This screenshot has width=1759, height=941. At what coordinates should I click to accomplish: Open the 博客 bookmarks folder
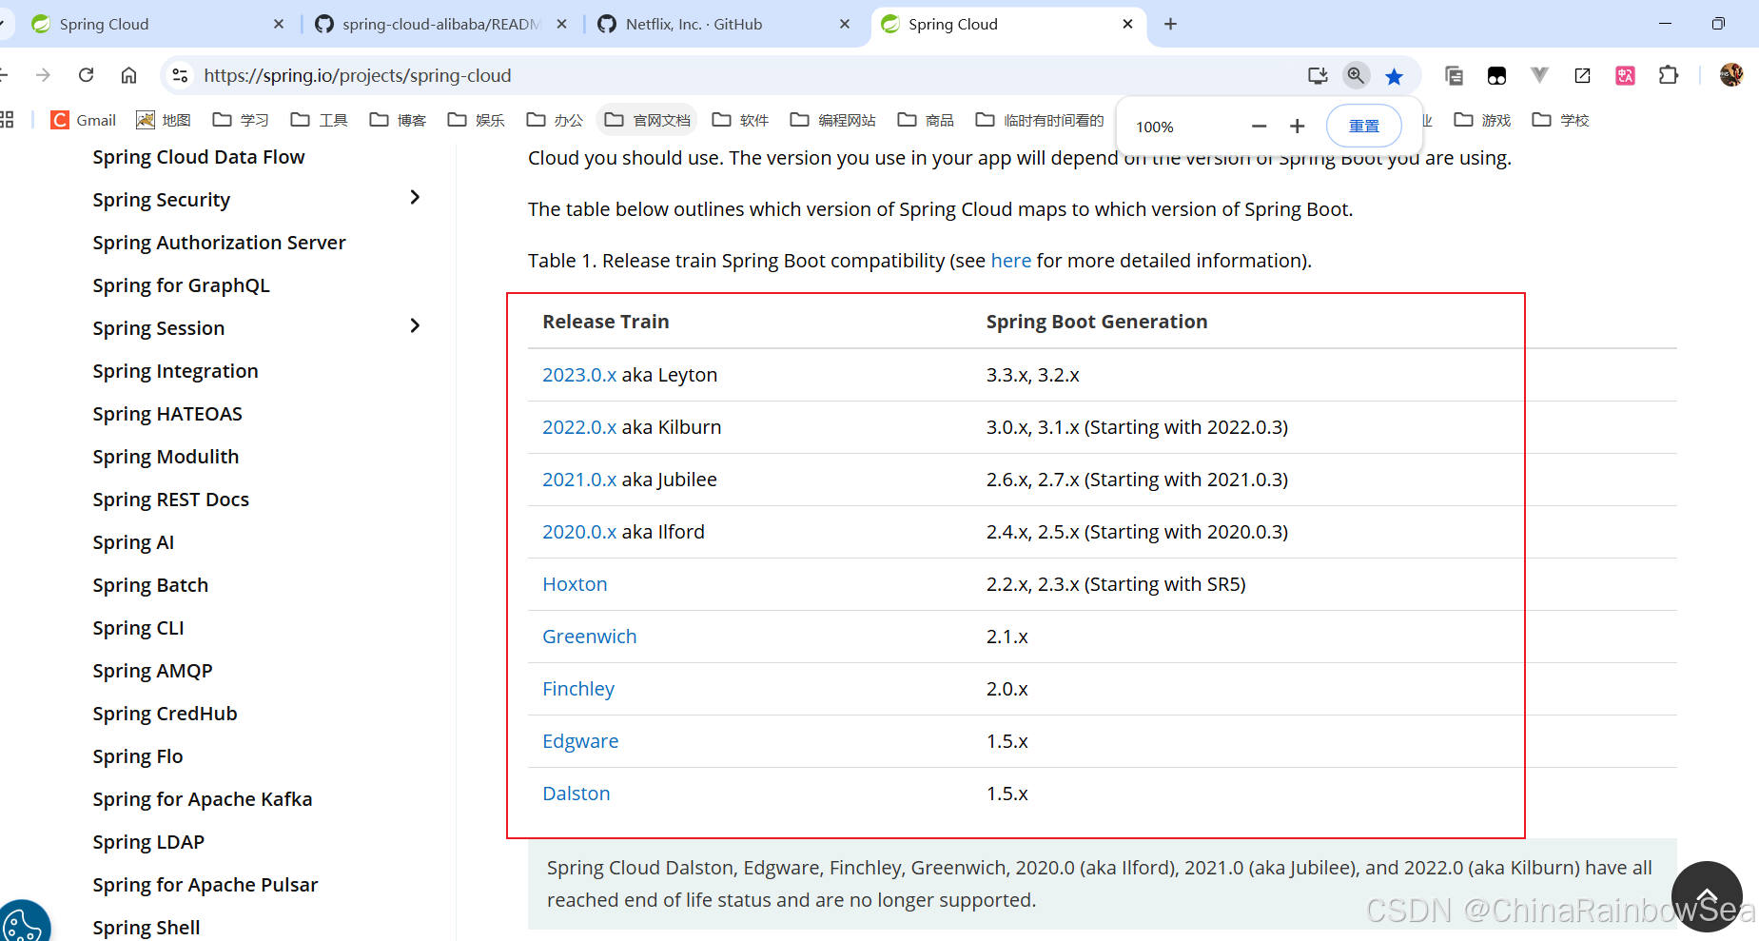coord(398,120)
